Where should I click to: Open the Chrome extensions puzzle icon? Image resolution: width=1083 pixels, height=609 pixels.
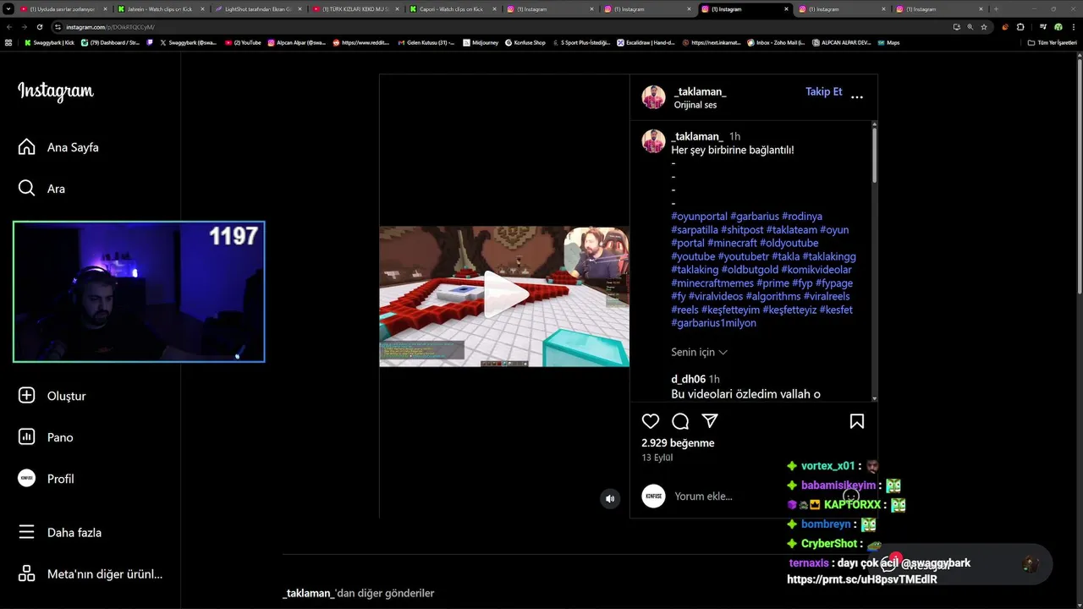[1020, 27]
